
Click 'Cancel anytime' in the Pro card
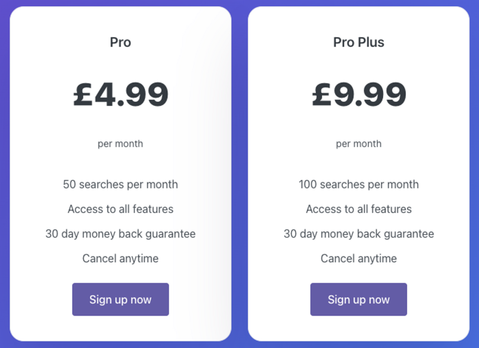pos(120,258)
